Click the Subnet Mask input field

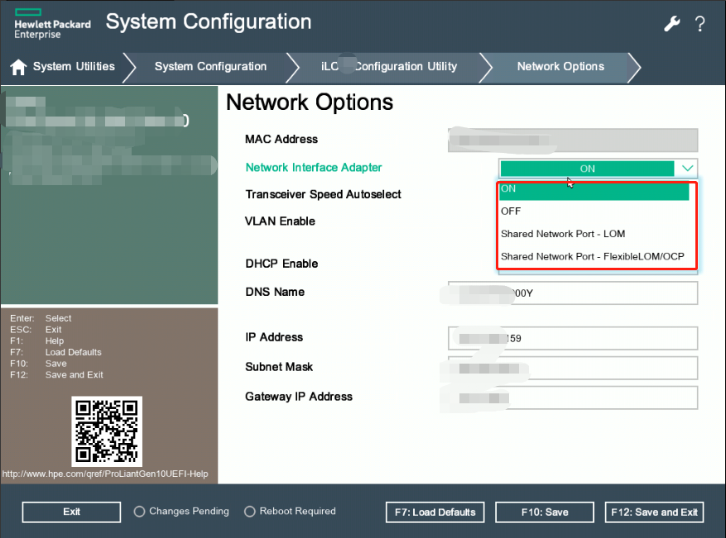(573, 368)
